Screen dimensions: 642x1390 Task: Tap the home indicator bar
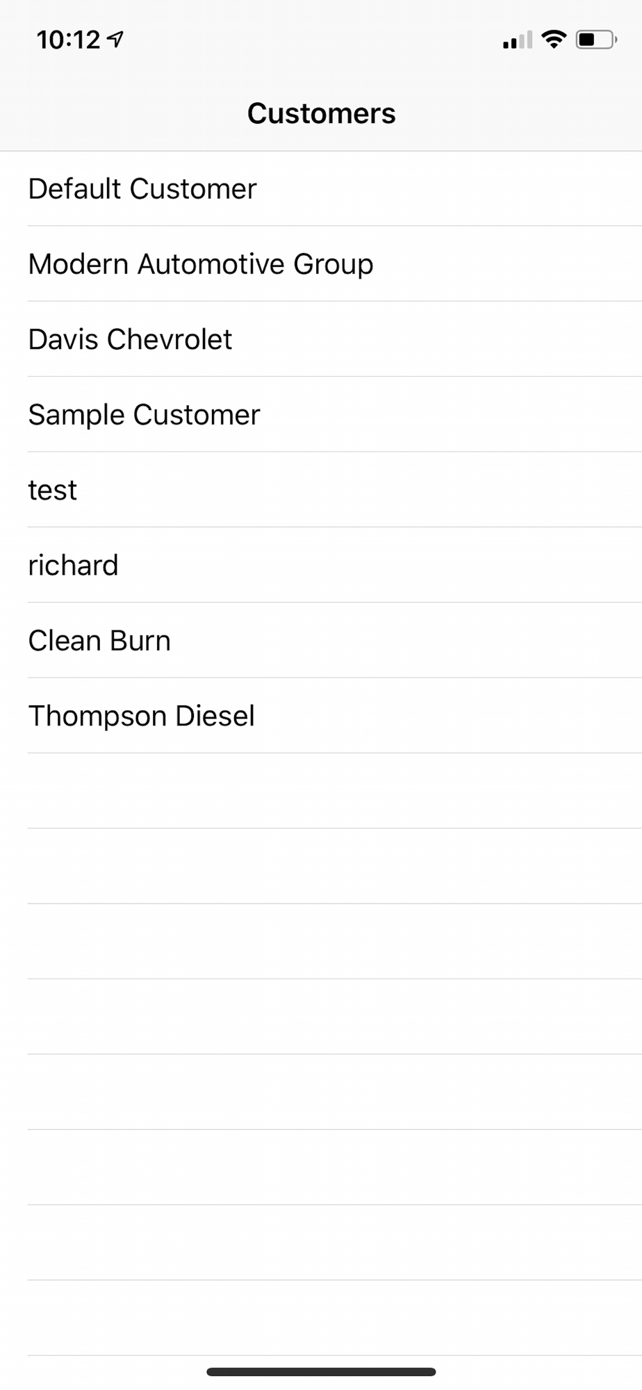(321, 1372)
